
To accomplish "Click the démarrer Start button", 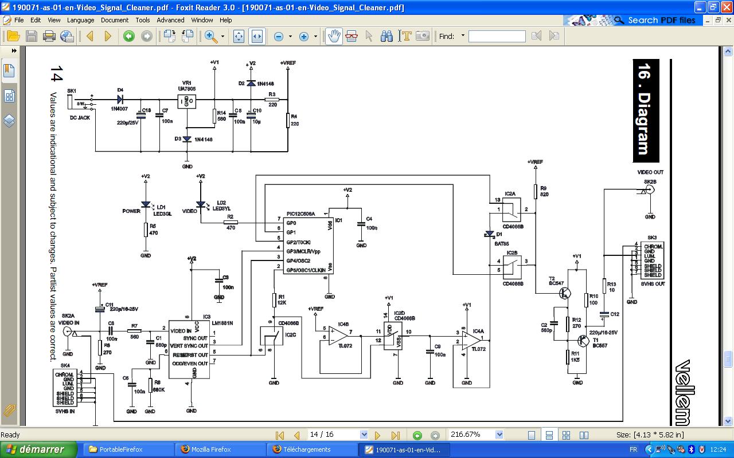I will click(x=38, y=449).
